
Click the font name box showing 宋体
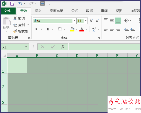click(x=53, y=21)
